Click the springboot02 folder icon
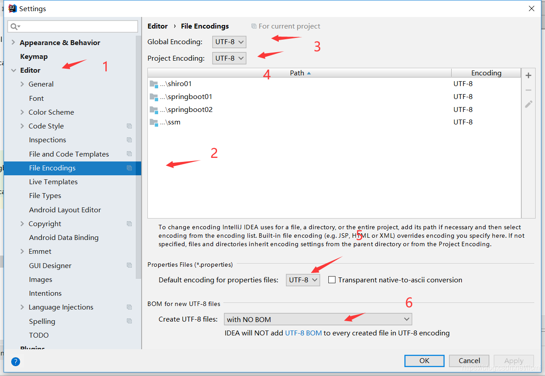This screenshot has height=376, width=545. click(154, 110)
